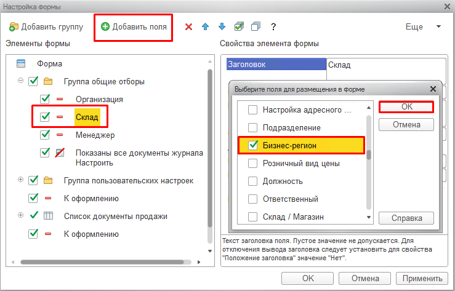Viewport: 455px width, 291px height.
Task: Click Добавить группу button
Action: [46, 26]
